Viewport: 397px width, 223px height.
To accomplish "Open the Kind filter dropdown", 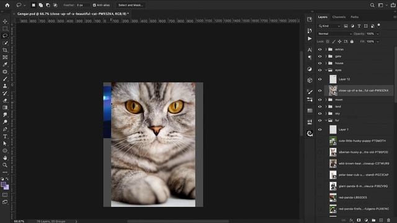I will (329, 26).
